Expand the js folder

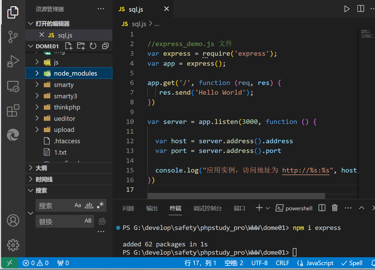pyautogui.click(x=37, y=62)
